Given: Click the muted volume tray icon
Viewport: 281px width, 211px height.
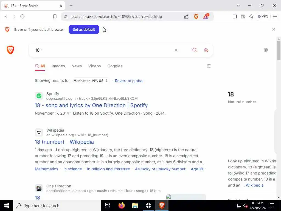Looking at the screenshot, I should click(x=245, y=206).
